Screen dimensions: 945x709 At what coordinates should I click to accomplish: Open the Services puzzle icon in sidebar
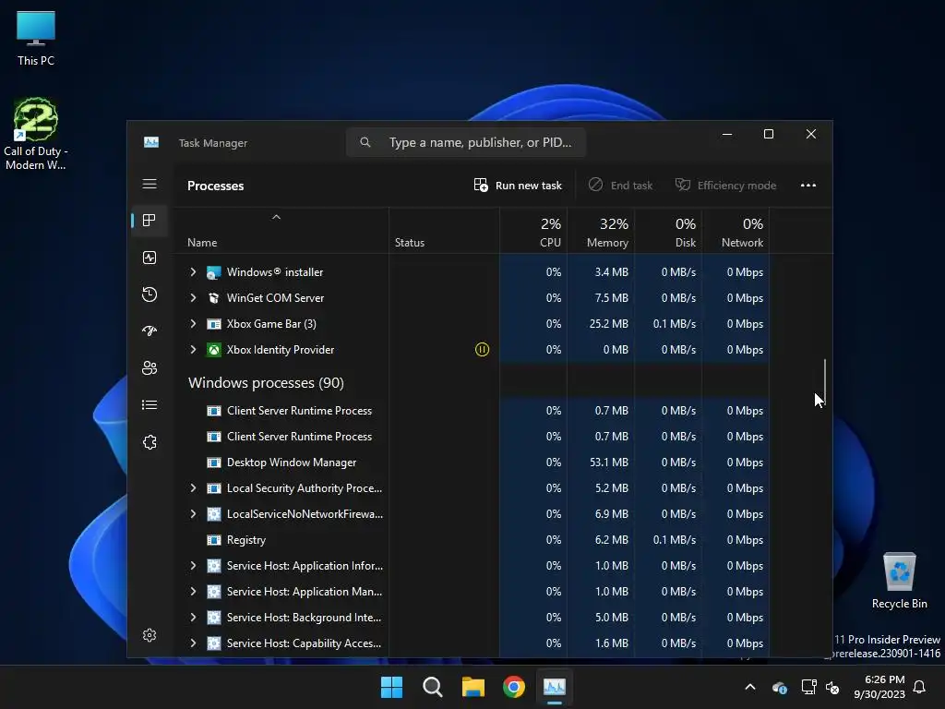point(150,442)
